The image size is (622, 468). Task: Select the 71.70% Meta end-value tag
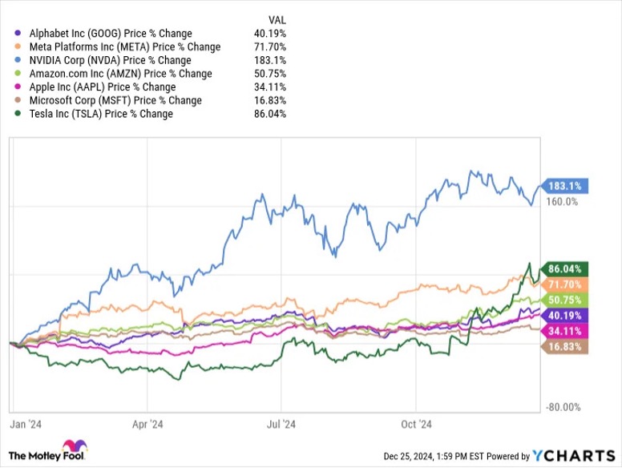(564, 284)
